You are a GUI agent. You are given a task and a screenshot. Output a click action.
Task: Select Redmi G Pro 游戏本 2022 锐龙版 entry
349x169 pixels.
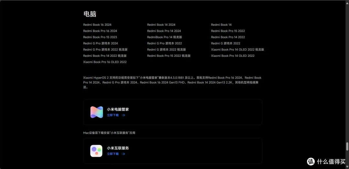105,50
